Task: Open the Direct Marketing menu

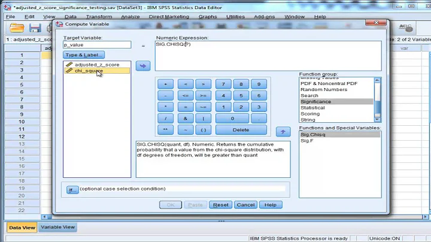Action: (169, 17)
